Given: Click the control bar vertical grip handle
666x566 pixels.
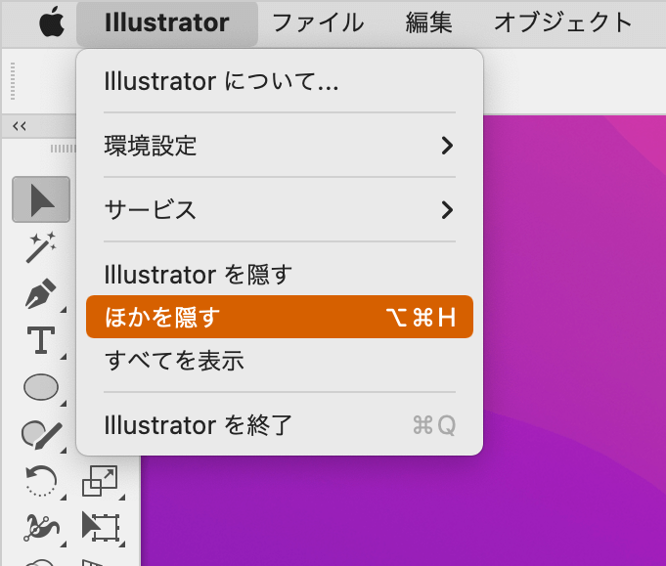Looking at the screenshot, I should (13, 81).
